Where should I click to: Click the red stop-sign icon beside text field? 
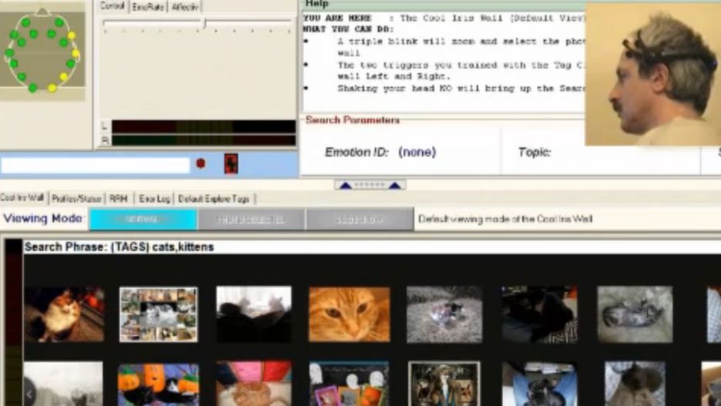200,163
